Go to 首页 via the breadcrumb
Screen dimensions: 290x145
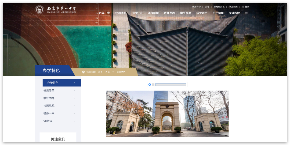[x=100, y=72]
